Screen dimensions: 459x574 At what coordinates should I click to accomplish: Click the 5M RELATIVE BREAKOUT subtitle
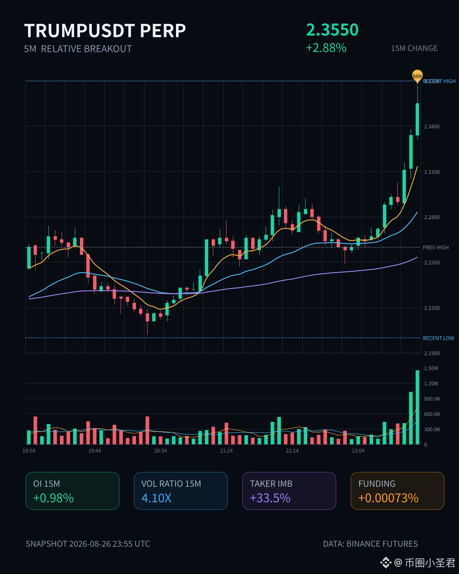click(x=78, y=49)
